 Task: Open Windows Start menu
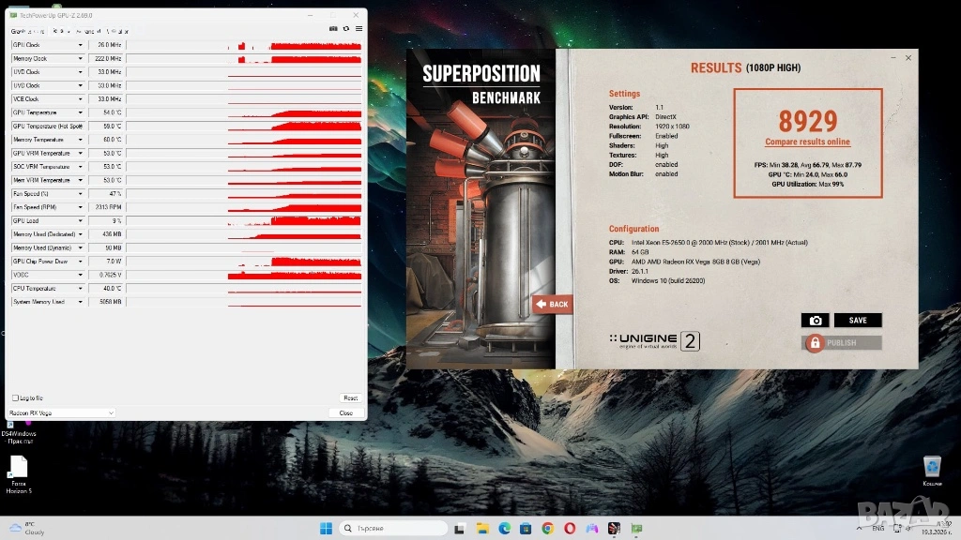coord(326,529)
